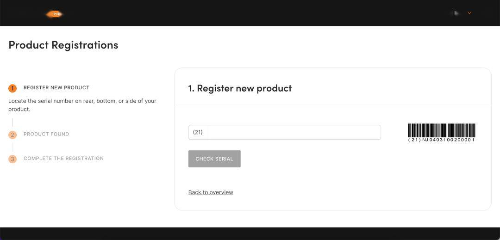Expand the orange account dropdown chevron

469,13
